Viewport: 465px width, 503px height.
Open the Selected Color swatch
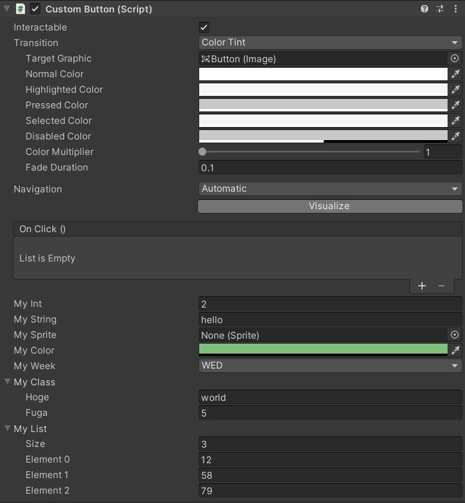click(323, 121)
